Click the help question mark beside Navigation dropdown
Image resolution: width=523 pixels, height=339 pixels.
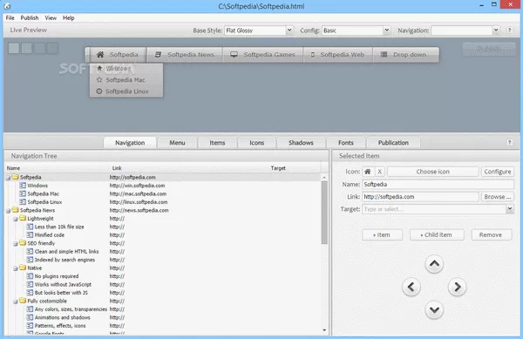tap(509, 30)
